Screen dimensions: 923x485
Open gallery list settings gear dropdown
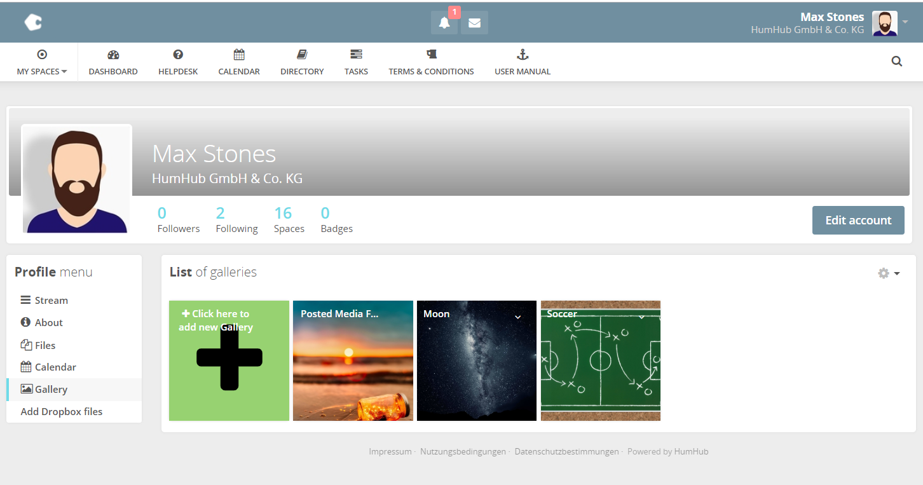(889, 273)
